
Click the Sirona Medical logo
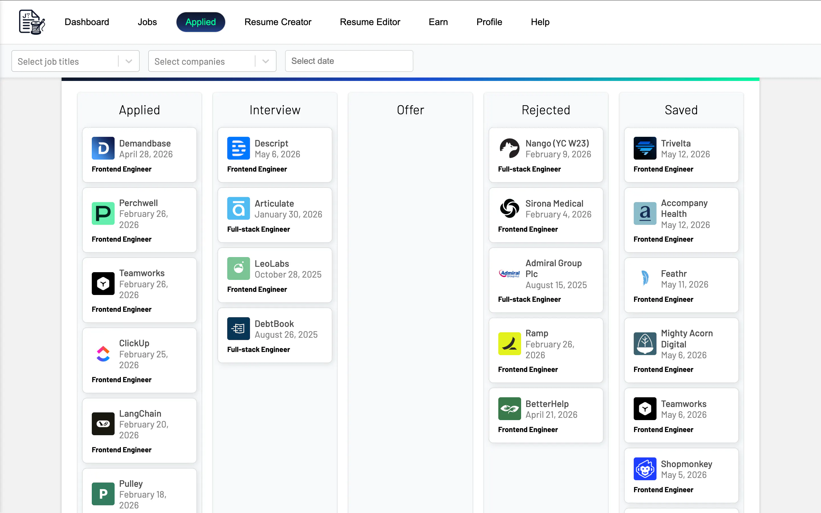[510, 208]
